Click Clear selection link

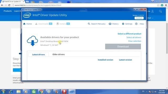135,41
